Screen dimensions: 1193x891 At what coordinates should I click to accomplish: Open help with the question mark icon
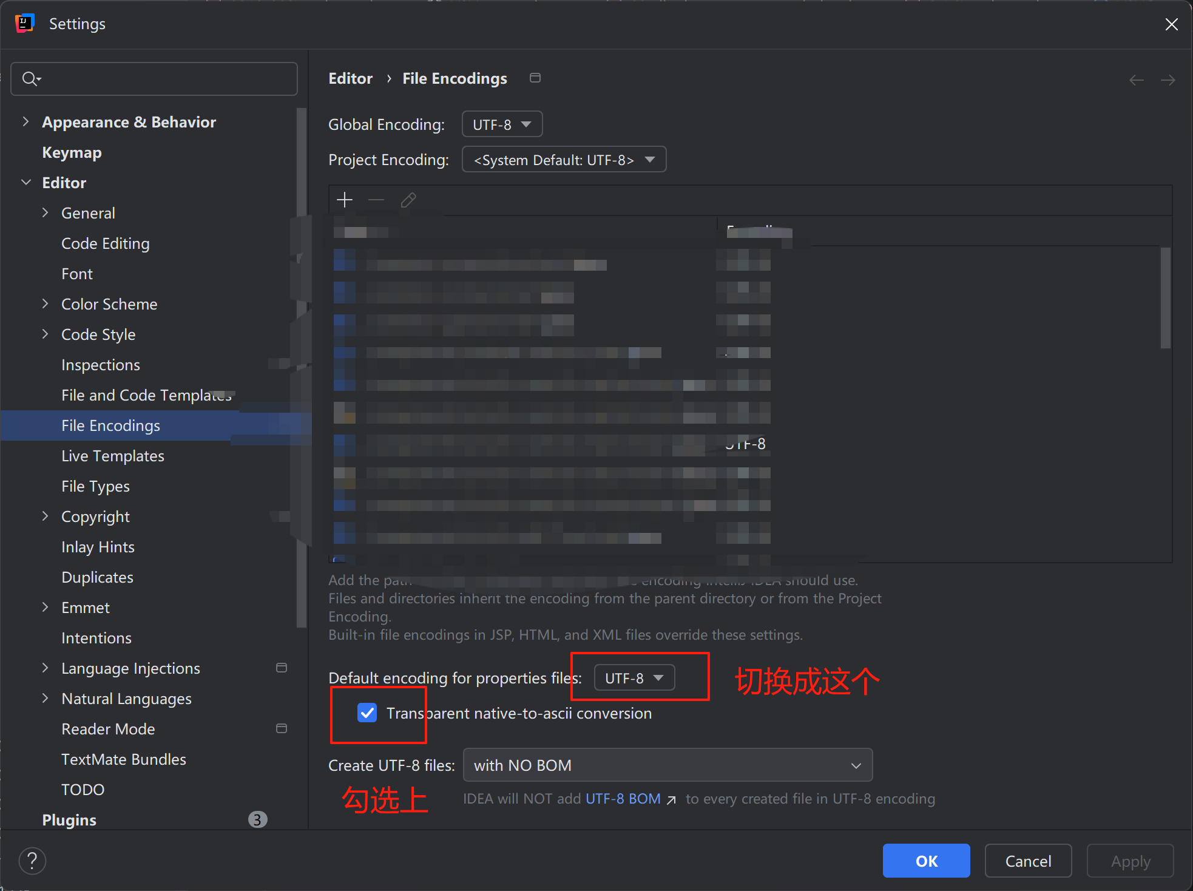tap(32, 861)
